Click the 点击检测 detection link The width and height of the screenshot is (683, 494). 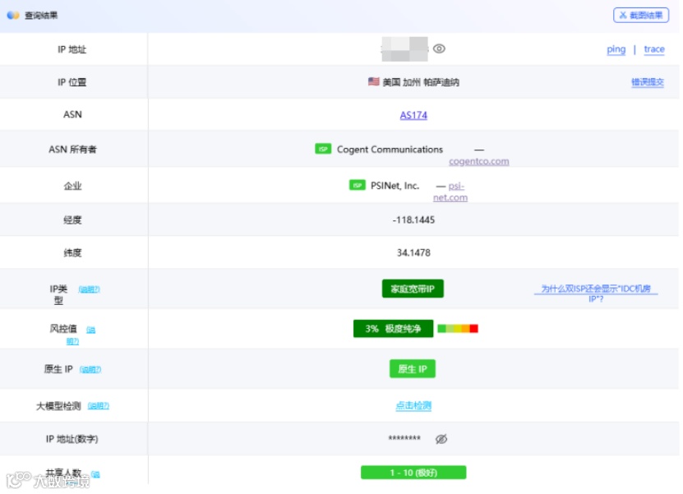pyautogui.click(x=413, y=405)
